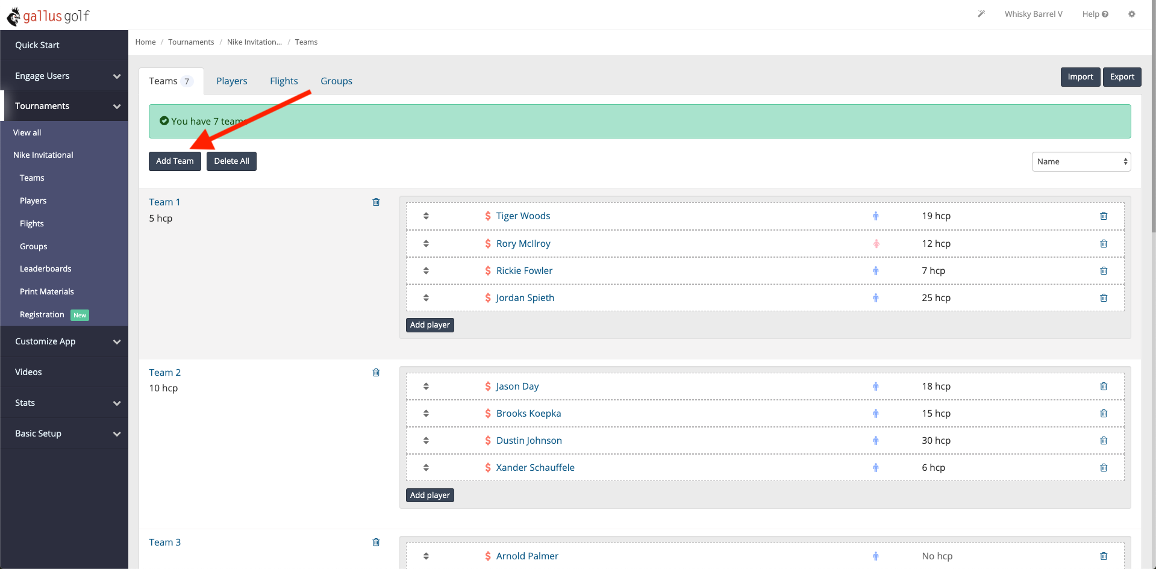Remove Xander Schauffele using trash icon
The width and height of the screenshot is (1156, 569).
point(1104,468)
